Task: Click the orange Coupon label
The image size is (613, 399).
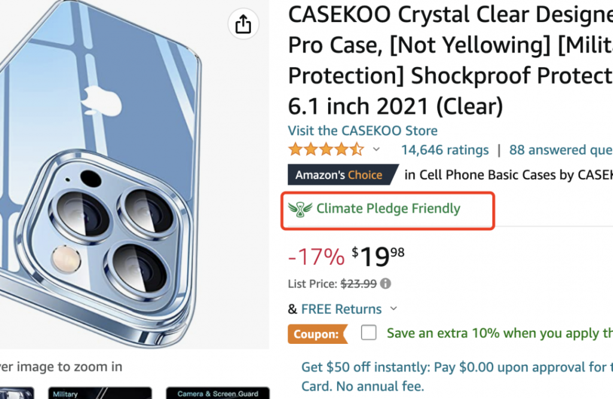Action: click(x=317, y=334)
